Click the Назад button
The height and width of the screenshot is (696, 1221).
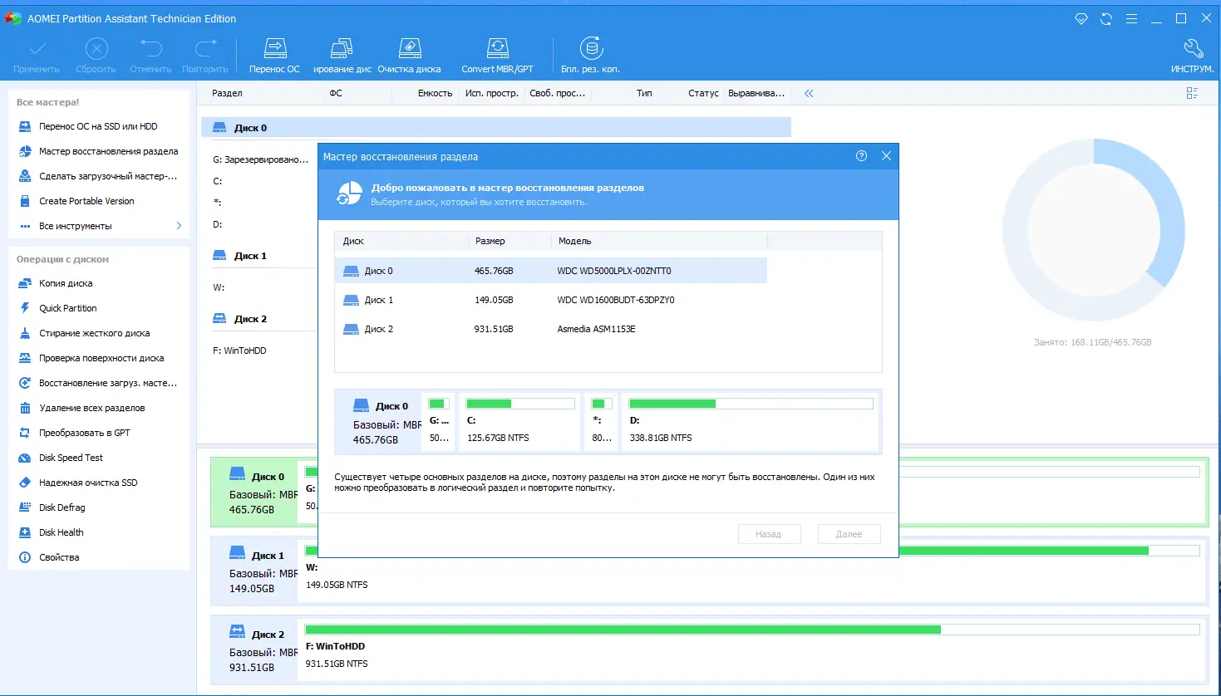coord(769,534)
